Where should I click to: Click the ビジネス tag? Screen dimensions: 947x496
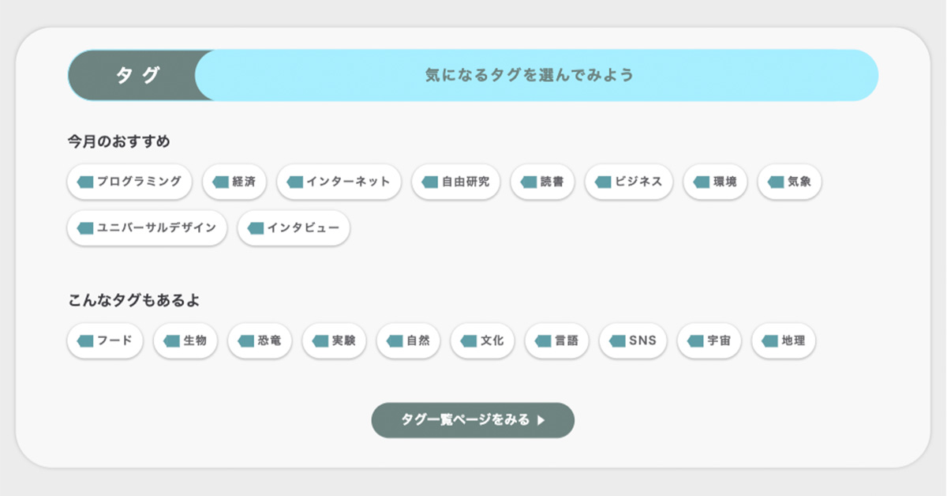pos(629,182)
